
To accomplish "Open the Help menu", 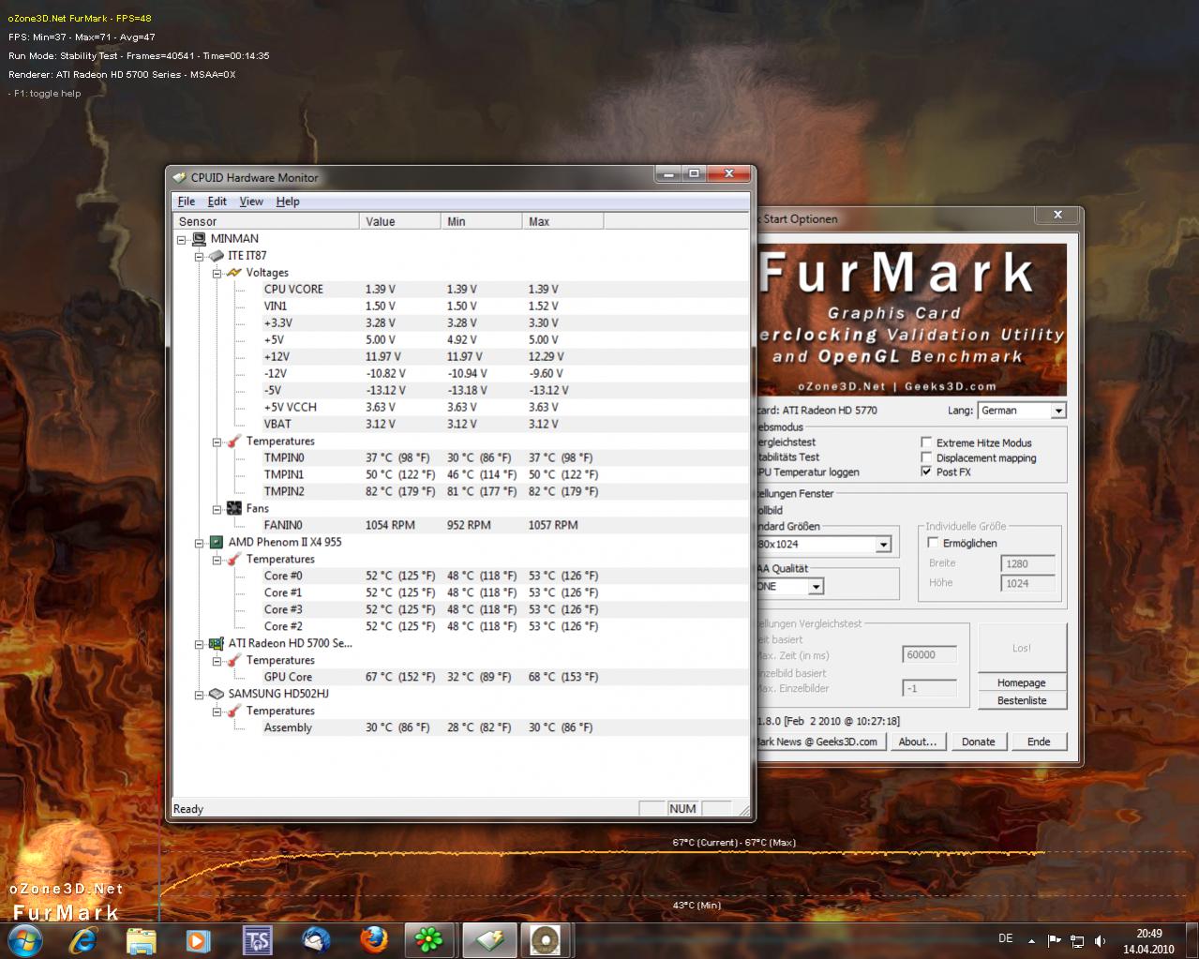I will click(x=288, y=202).
